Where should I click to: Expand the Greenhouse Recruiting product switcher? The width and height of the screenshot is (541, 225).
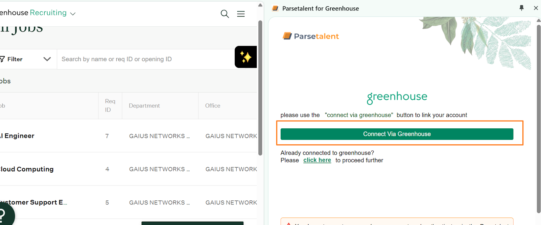pyautogui.click(x=73, y=14)
